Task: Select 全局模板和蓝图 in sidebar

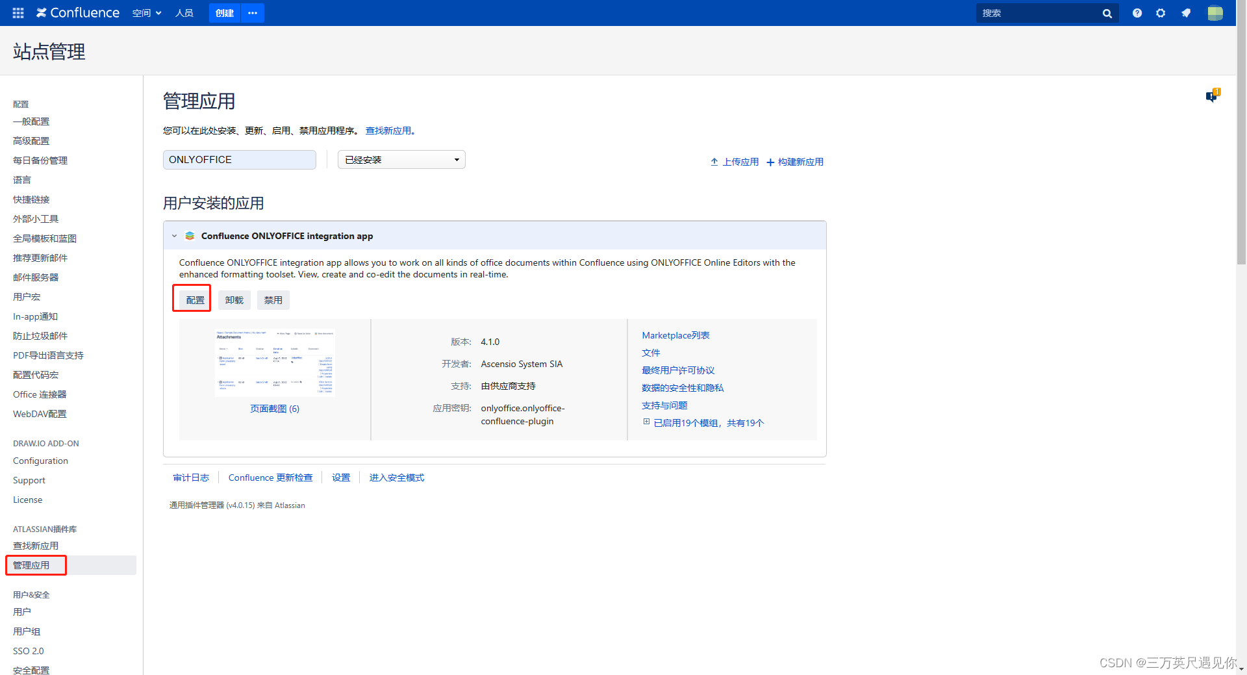Action: [45, 238]
